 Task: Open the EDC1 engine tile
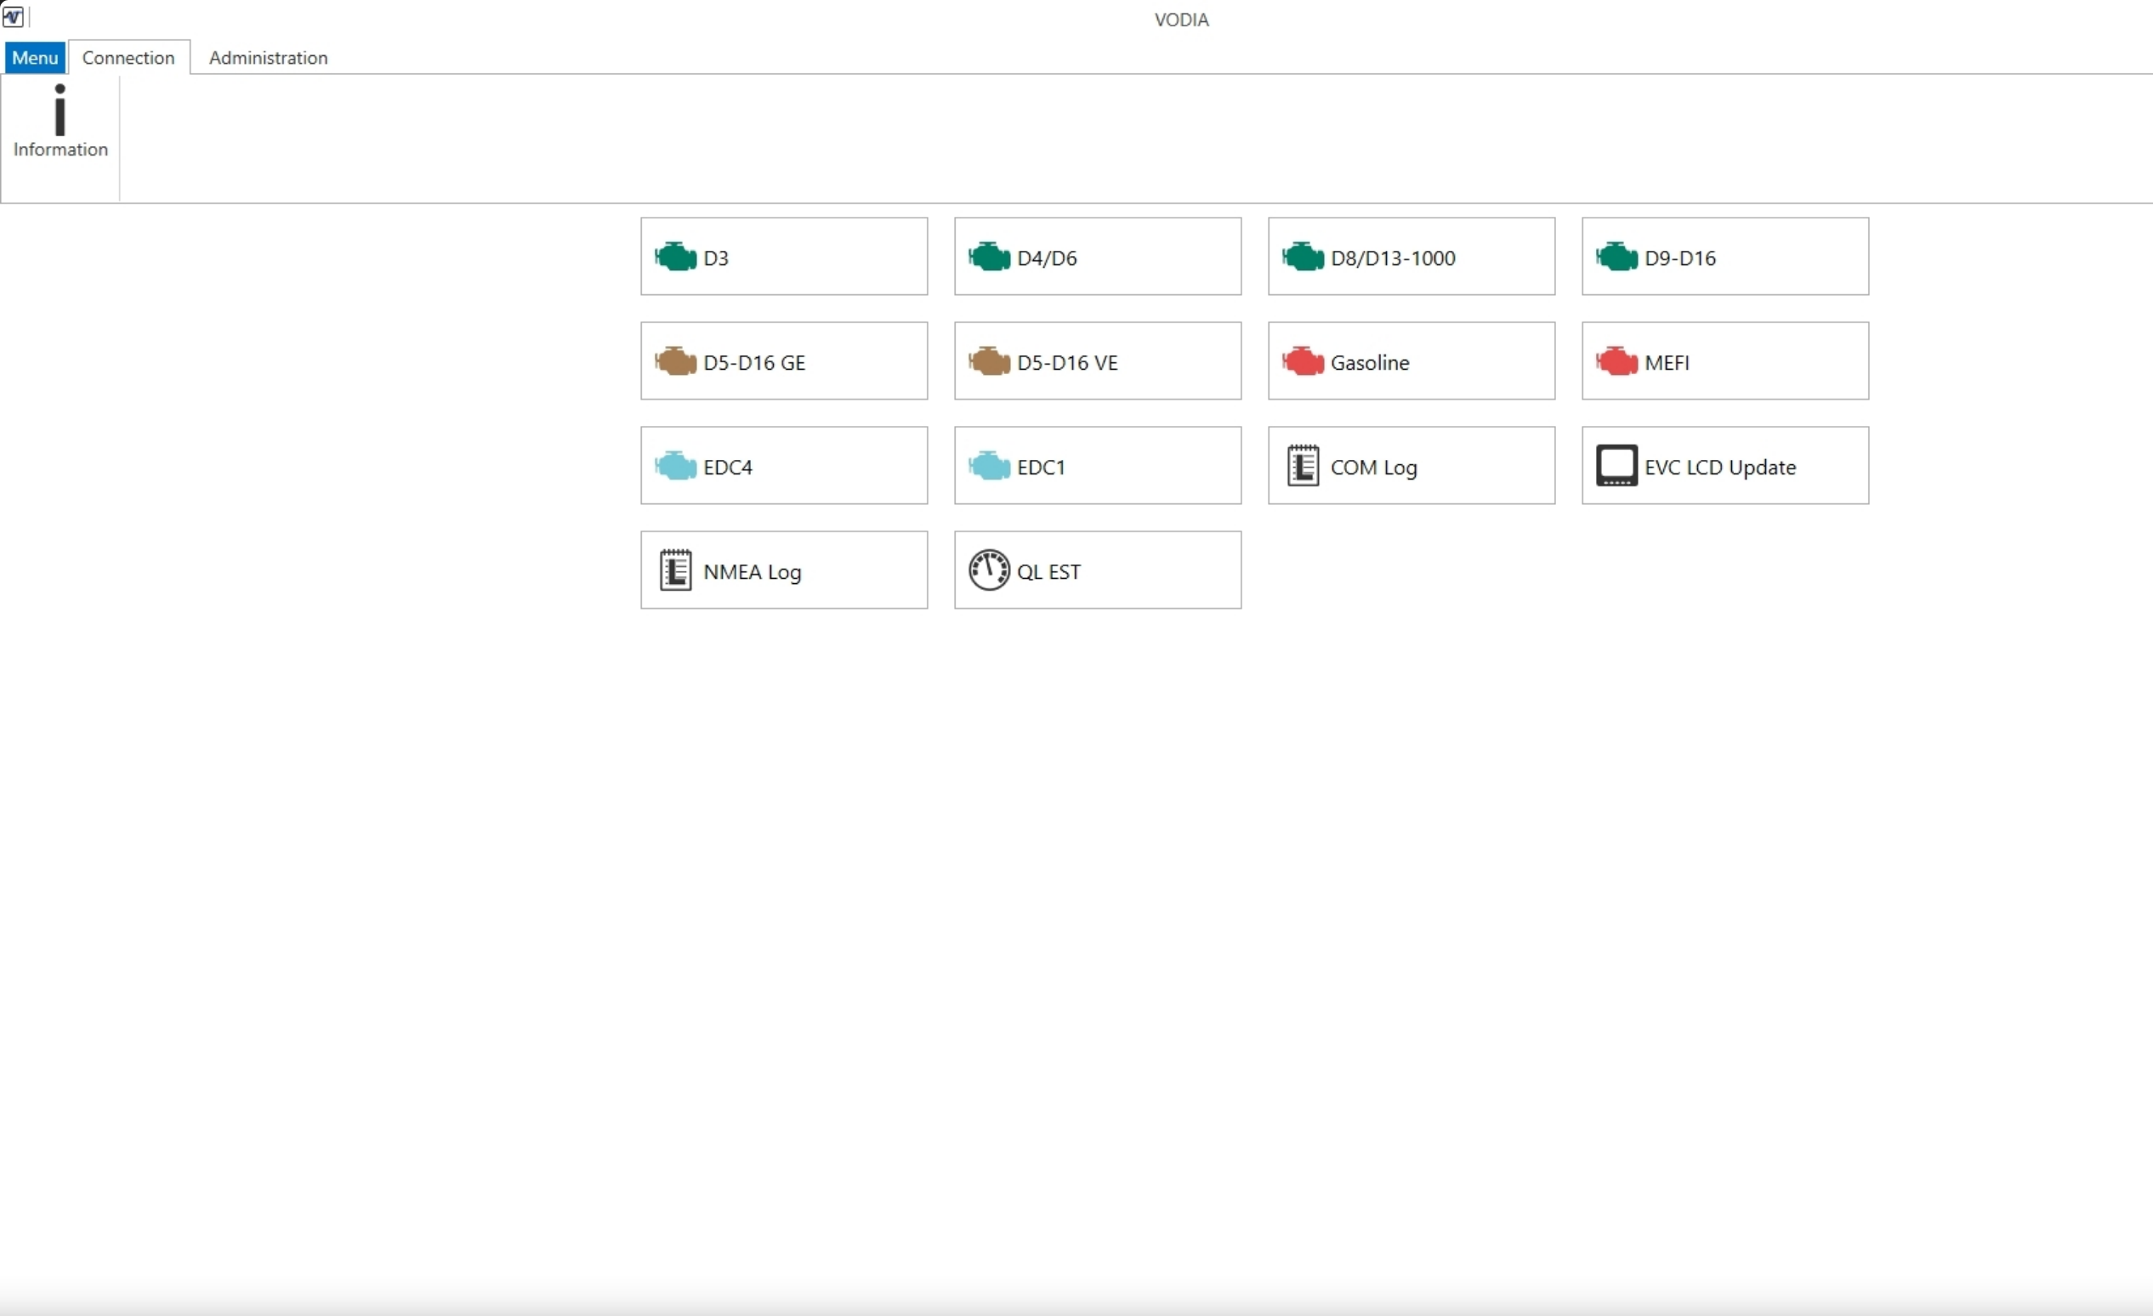pos(1097,466)
